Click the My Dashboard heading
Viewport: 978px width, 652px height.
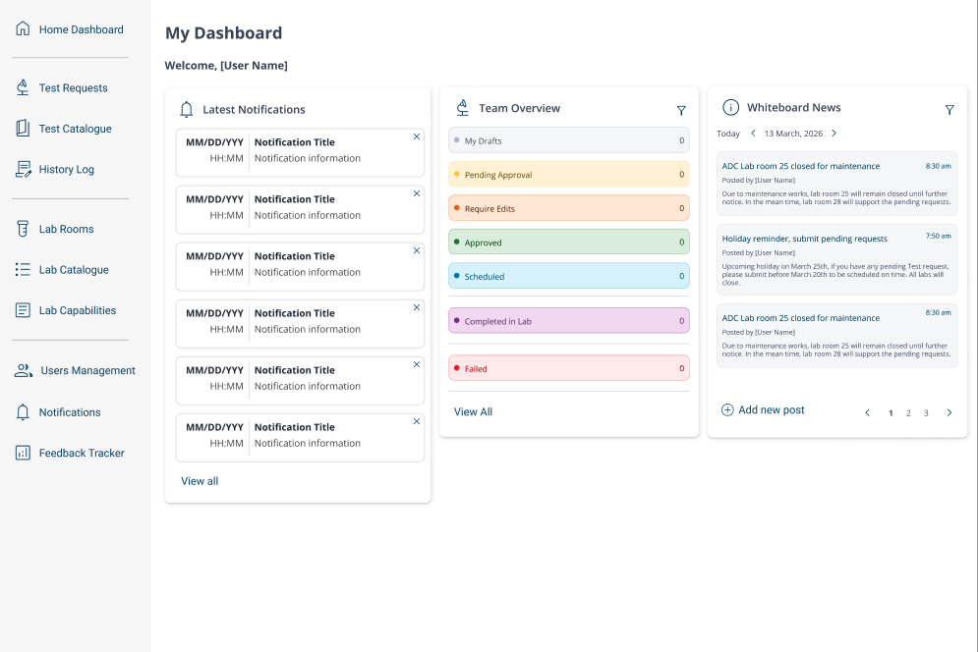point(223,33)
